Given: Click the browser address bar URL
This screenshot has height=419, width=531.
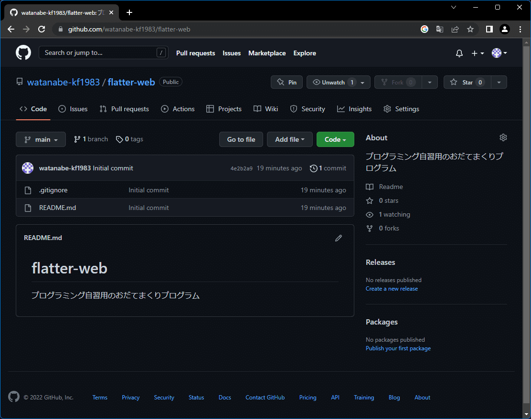Looking at the screenshot, I should tap(129, 29).
